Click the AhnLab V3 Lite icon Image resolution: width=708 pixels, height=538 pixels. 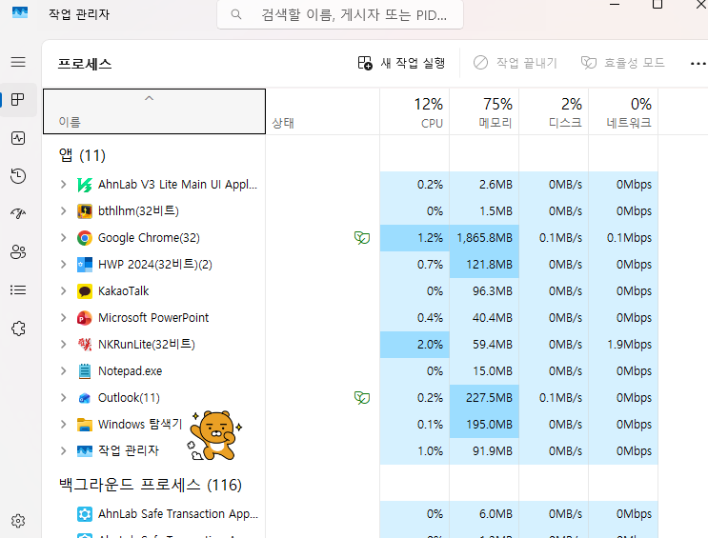pos(85,185)
